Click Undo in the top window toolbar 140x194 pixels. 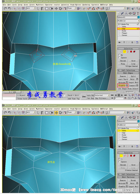(5, 9)
